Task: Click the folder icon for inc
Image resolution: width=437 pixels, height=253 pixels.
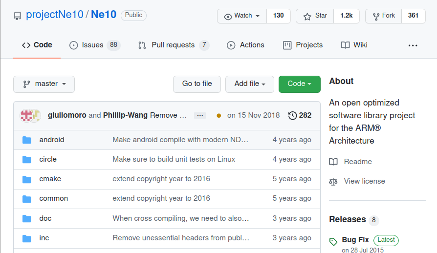Action: point(27,238)
